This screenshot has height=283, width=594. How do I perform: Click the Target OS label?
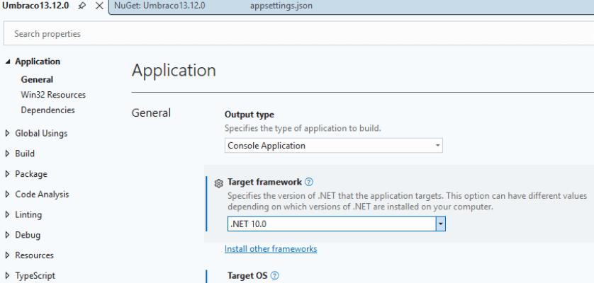pyautogui.click(x=247, y=275)
